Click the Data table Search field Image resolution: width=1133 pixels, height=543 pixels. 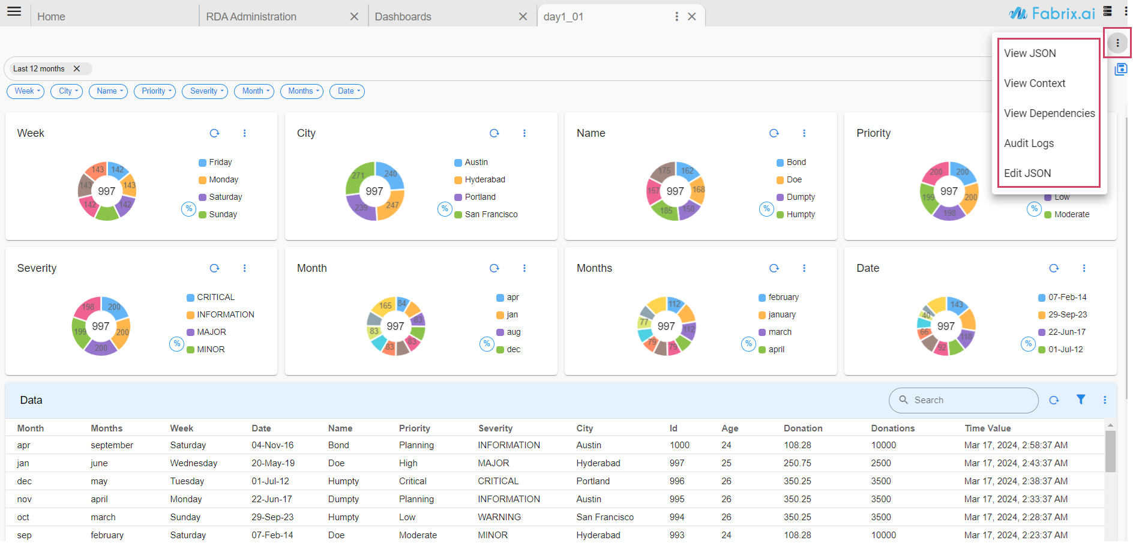pos(969,400)
